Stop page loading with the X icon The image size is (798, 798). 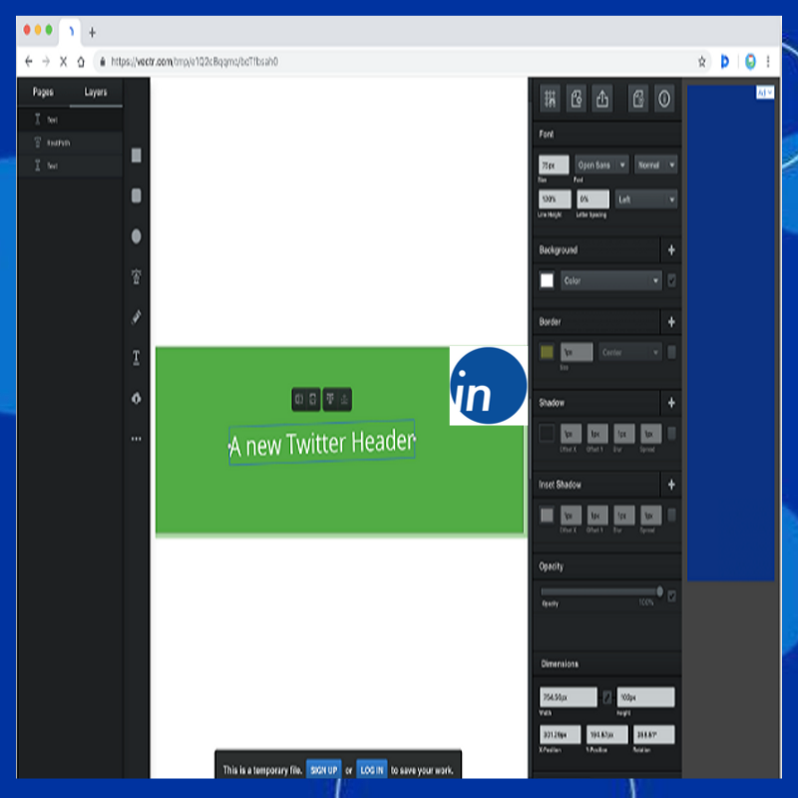(63, 62)
